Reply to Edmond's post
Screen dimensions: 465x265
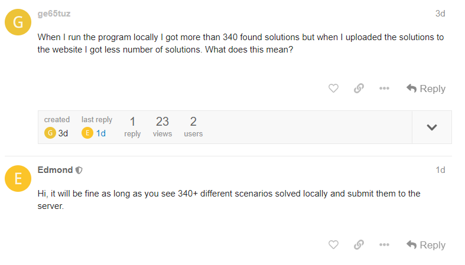point(426,245)
